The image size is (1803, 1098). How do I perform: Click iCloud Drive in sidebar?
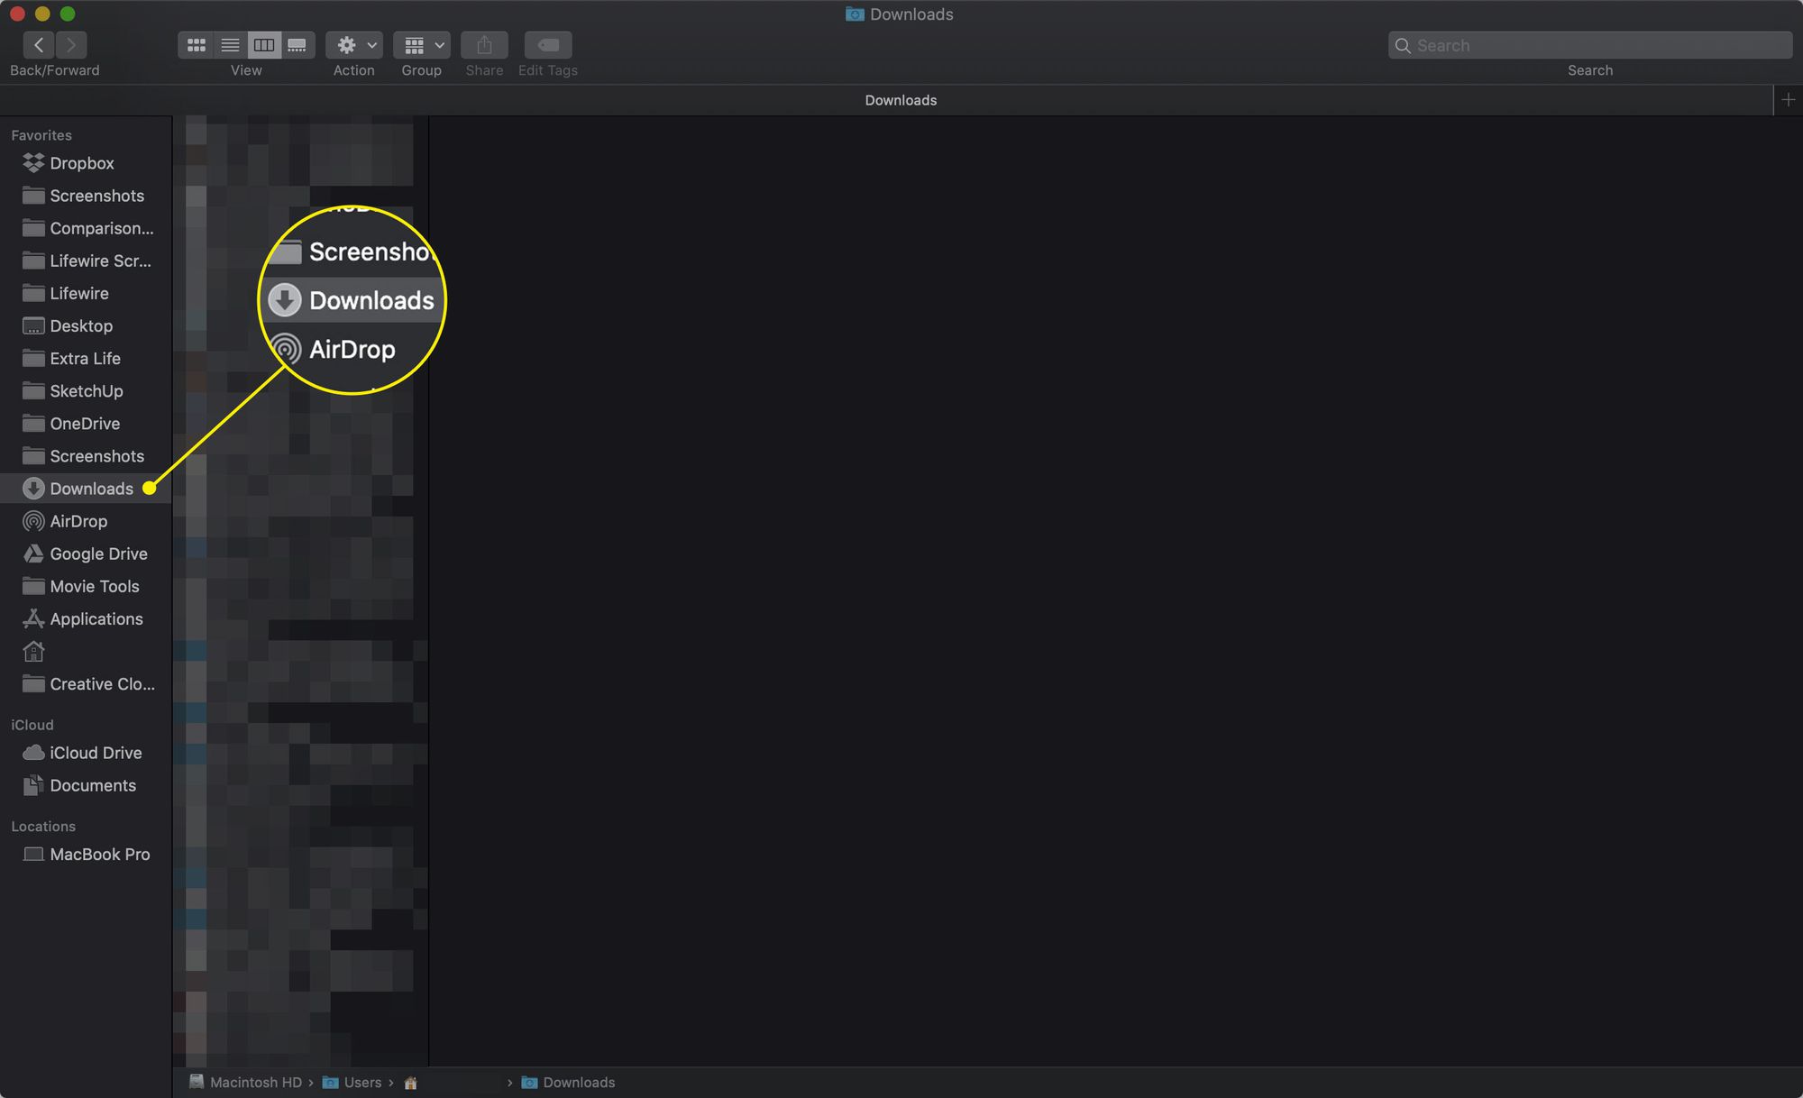click(96, 753)
